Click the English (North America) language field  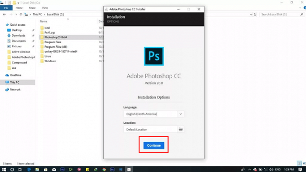[150, 114]
